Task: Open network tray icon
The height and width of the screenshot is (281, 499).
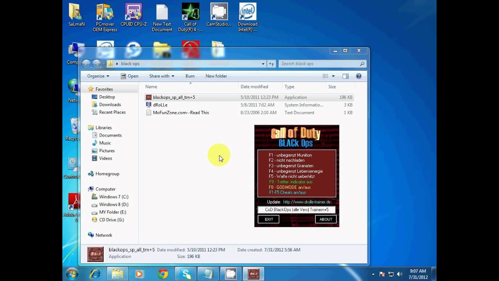Action: point(391,274)
